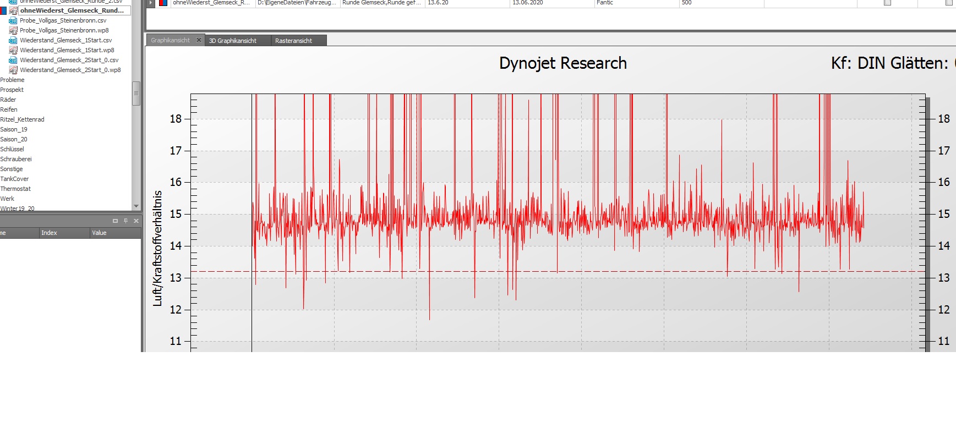Close the Index/Value panel

[136, 221]
